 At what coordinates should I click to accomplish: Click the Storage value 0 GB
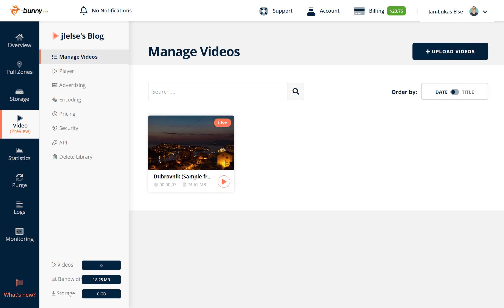click(101, 294)
